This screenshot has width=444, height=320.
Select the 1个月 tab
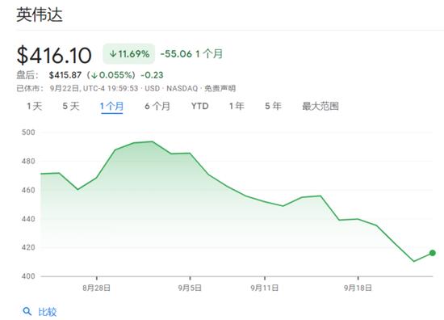point(112,107)
